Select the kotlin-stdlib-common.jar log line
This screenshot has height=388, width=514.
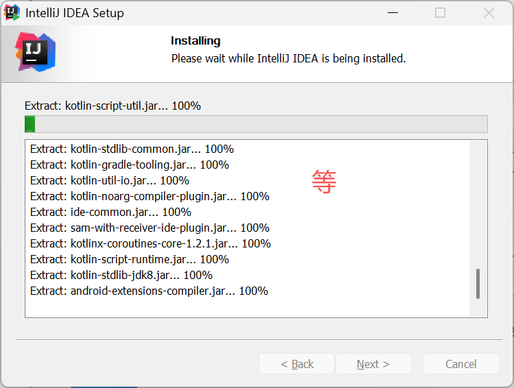tap(132, 149)
